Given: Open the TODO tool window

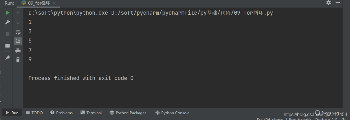Looking at the screenshot, I should tap(34, 113).
